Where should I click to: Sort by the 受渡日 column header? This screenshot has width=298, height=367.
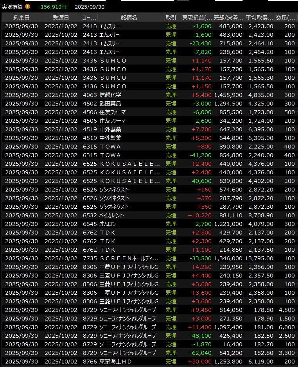coord(61,18)
